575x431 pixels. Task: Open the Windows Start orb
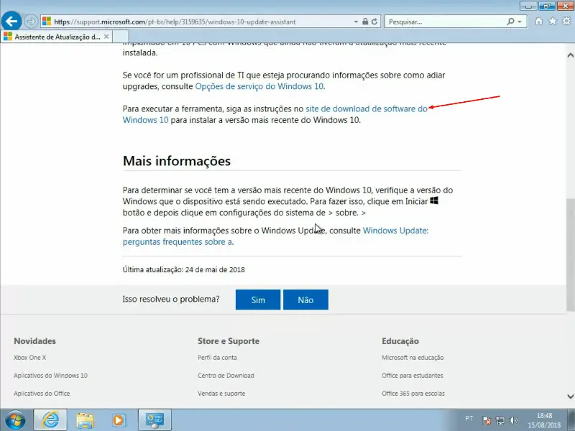coord(15,420)
